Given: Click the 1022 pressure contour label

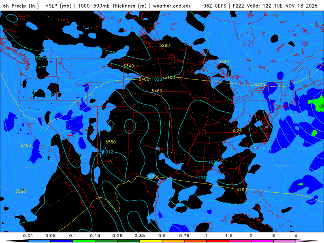Looking at the screenshot, I should tap(98, 49).
